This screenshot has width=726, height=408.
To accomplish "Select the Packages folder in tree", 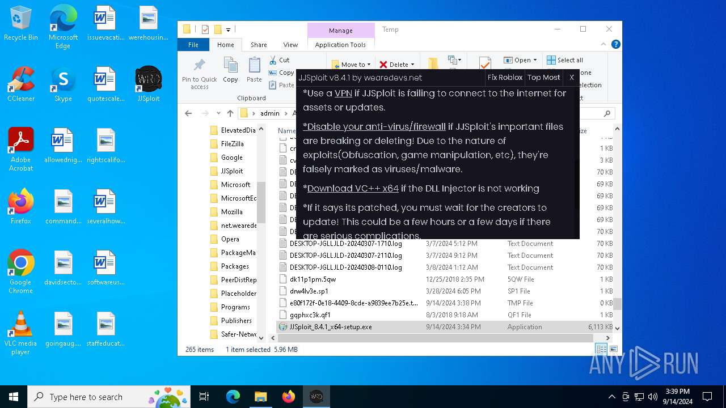I will (x=235, y=266).
